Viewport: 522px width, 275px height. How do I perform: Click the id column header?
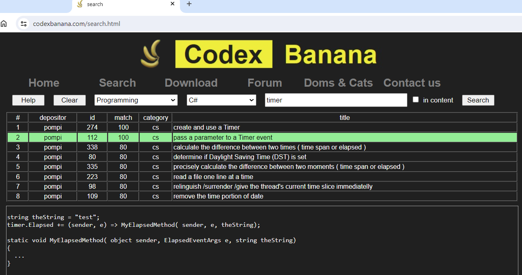pos(92,117)
